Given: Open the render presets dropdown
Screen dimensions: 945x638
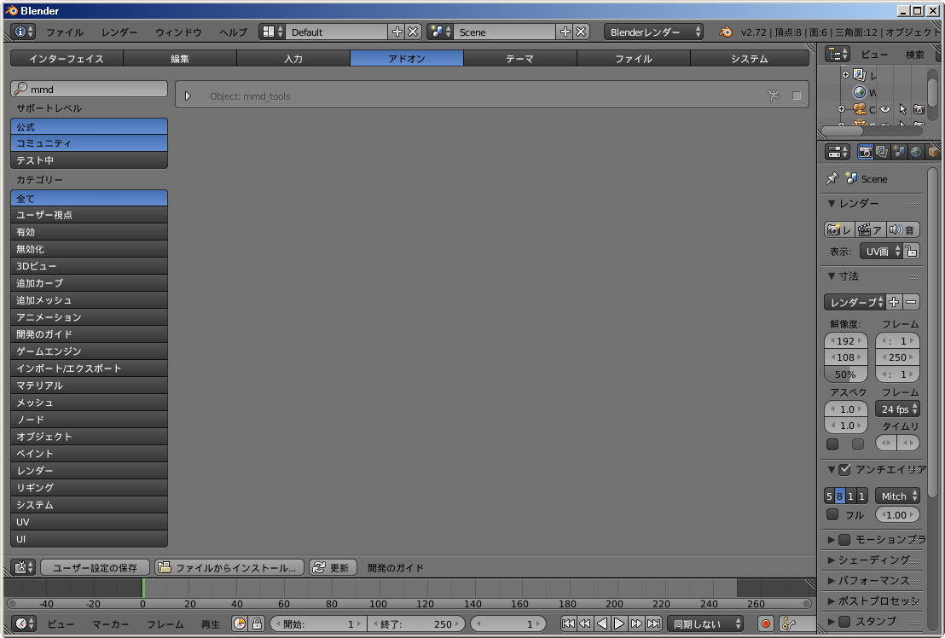Looking at the screenshot, I should [x=855, y=302].
